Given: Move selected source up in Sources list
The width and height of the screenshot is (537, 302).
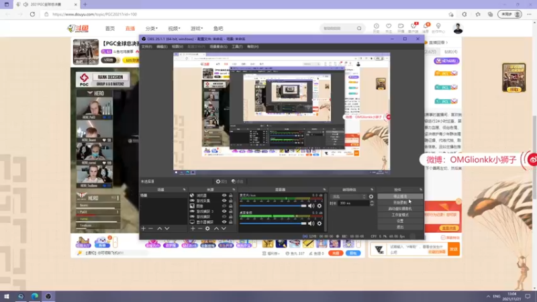Looking at the screenshot, I should (x=216, y=228).
